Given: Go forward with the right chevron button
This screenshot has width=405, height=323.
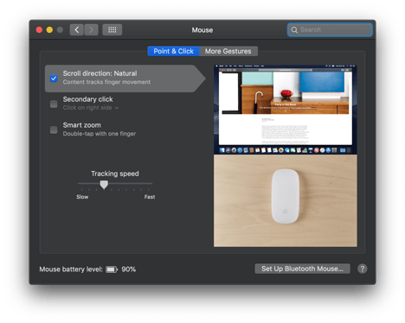Looking at the screenshot, I should click(91, 30).
